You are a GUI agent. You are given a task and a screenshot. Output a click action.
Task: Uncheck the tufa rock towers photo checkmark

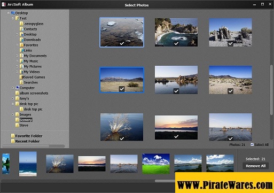point(230,43)
